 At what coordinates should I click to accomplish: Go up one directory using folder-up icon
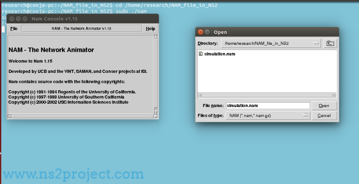pyautogui.click(x=330, y=43)
